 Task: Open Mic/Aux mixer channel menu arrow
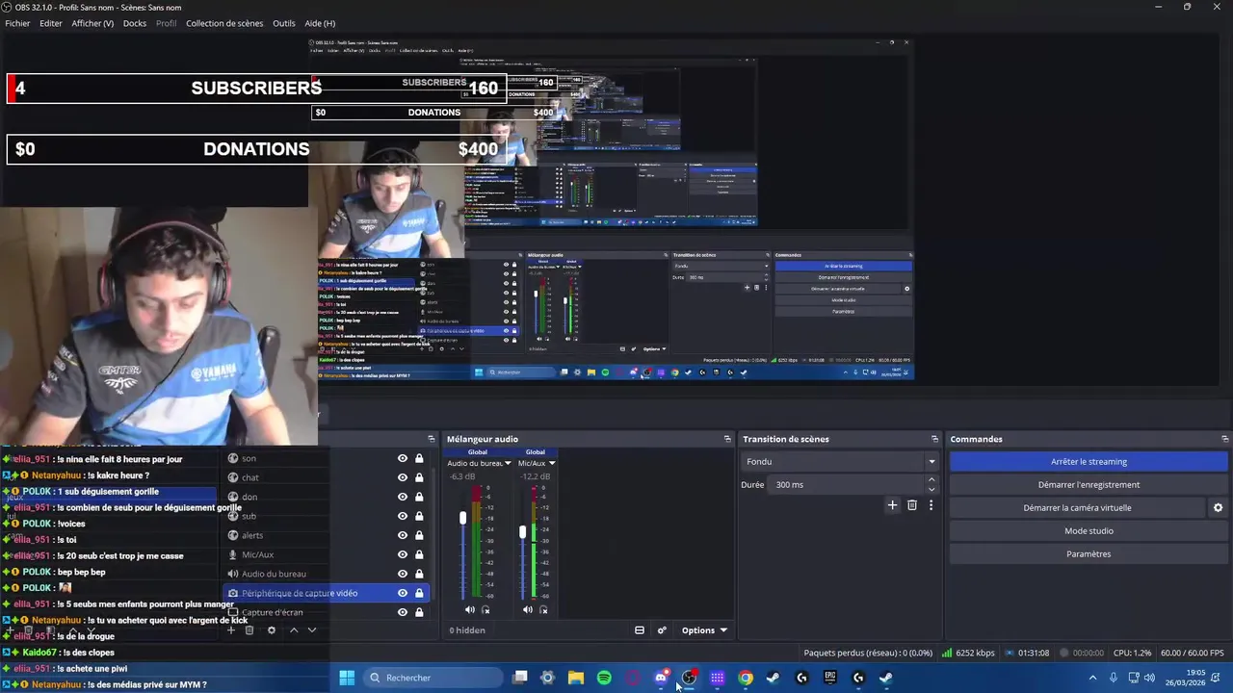pyautogui.click(x=552, y=463)
